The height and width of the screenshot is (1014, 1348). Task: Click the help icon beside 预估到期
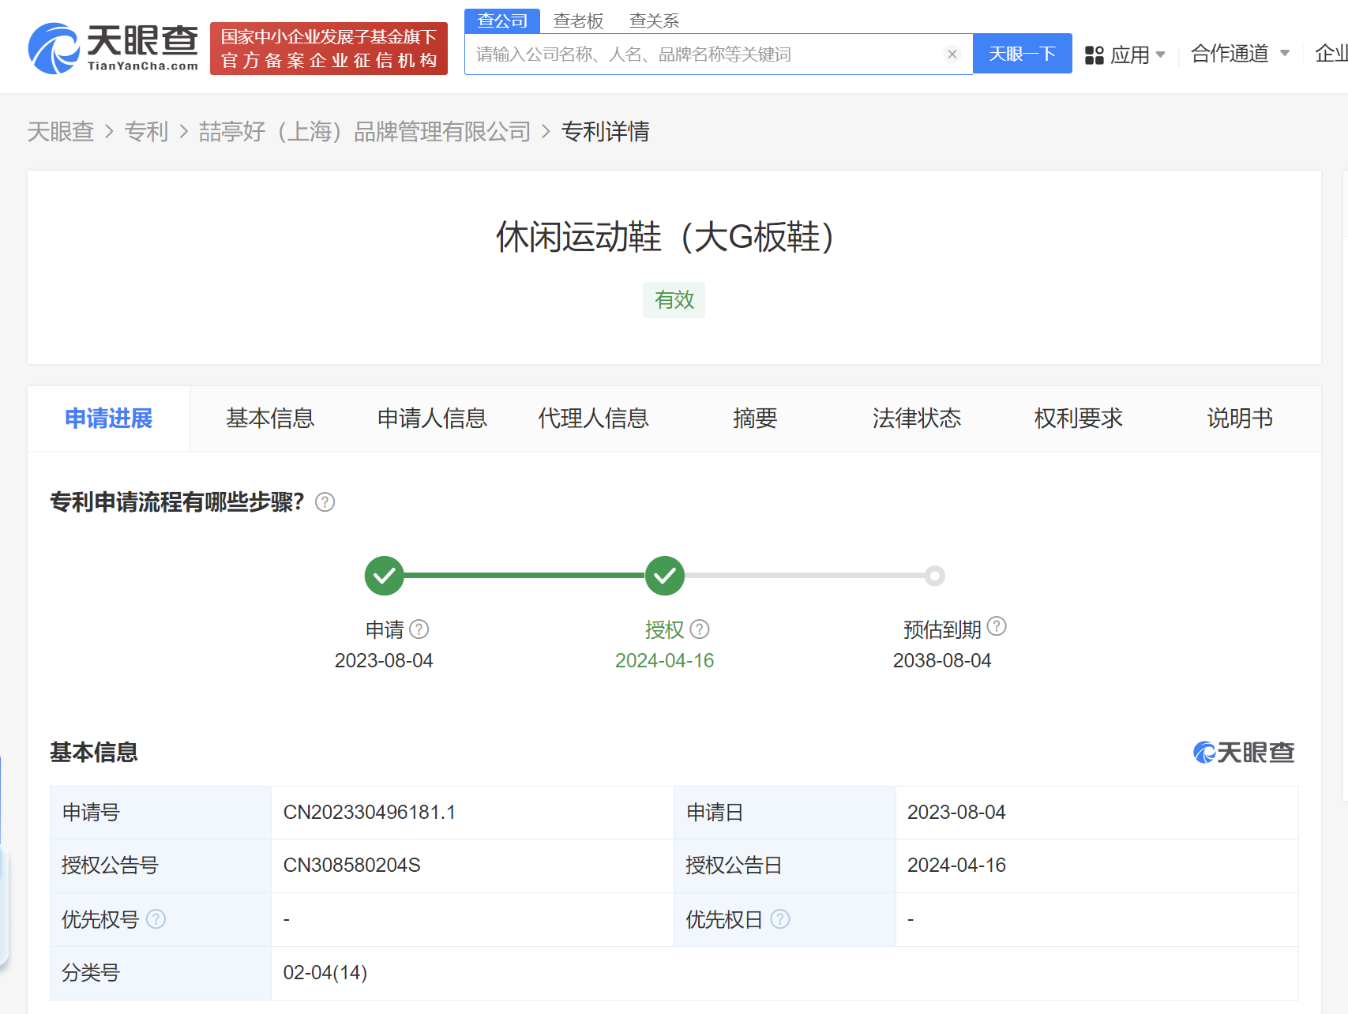pyautogui.click(x=997, y=626)
